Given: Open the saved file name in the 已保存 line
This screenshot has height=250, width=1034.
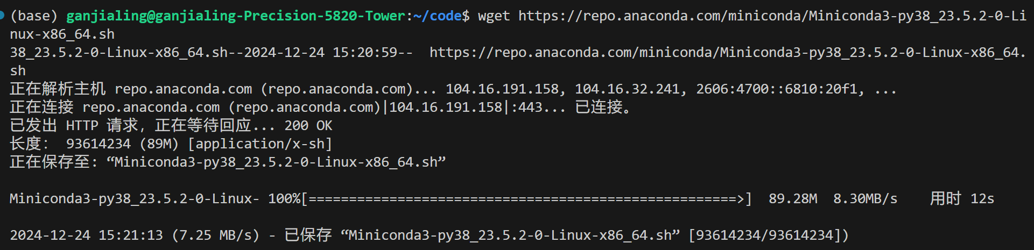Looking at the screenshot, I should [510, 235].
